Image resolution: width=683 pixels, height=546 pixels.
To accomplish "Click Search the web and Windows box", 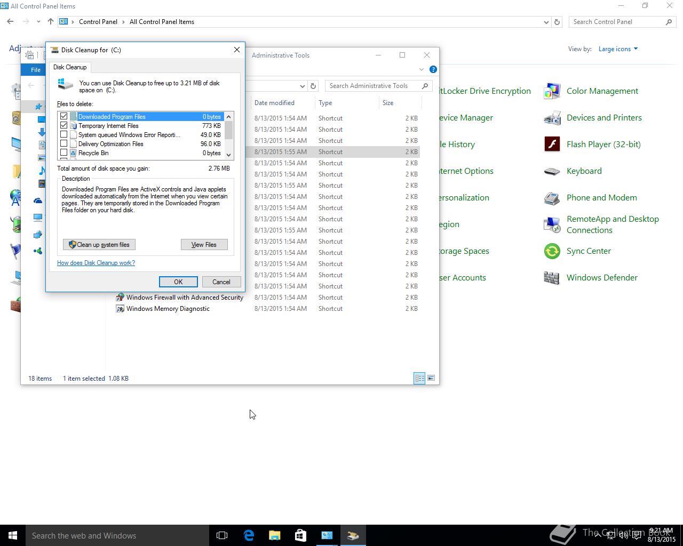I will tap(117, 535).
